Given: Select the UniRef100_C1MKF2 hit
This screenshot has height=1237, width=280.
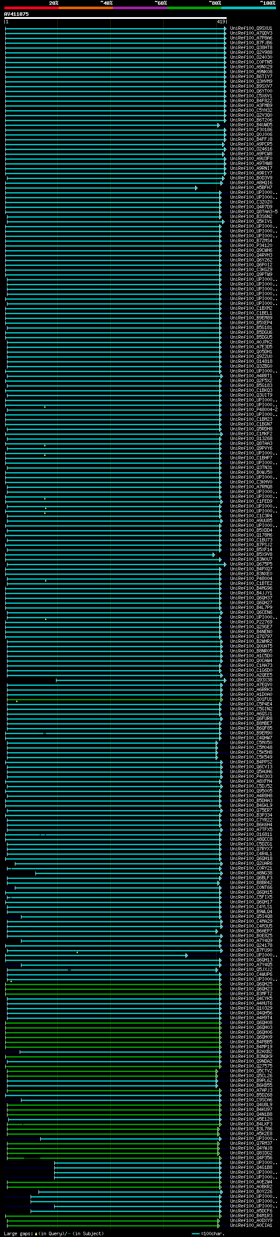Looking at the screenshot, I should 251,434.
